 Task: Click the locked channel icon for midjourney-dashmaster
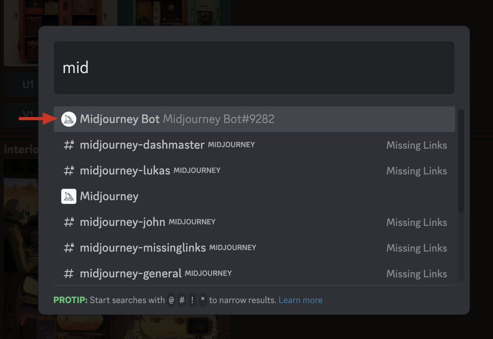(69, 145)
